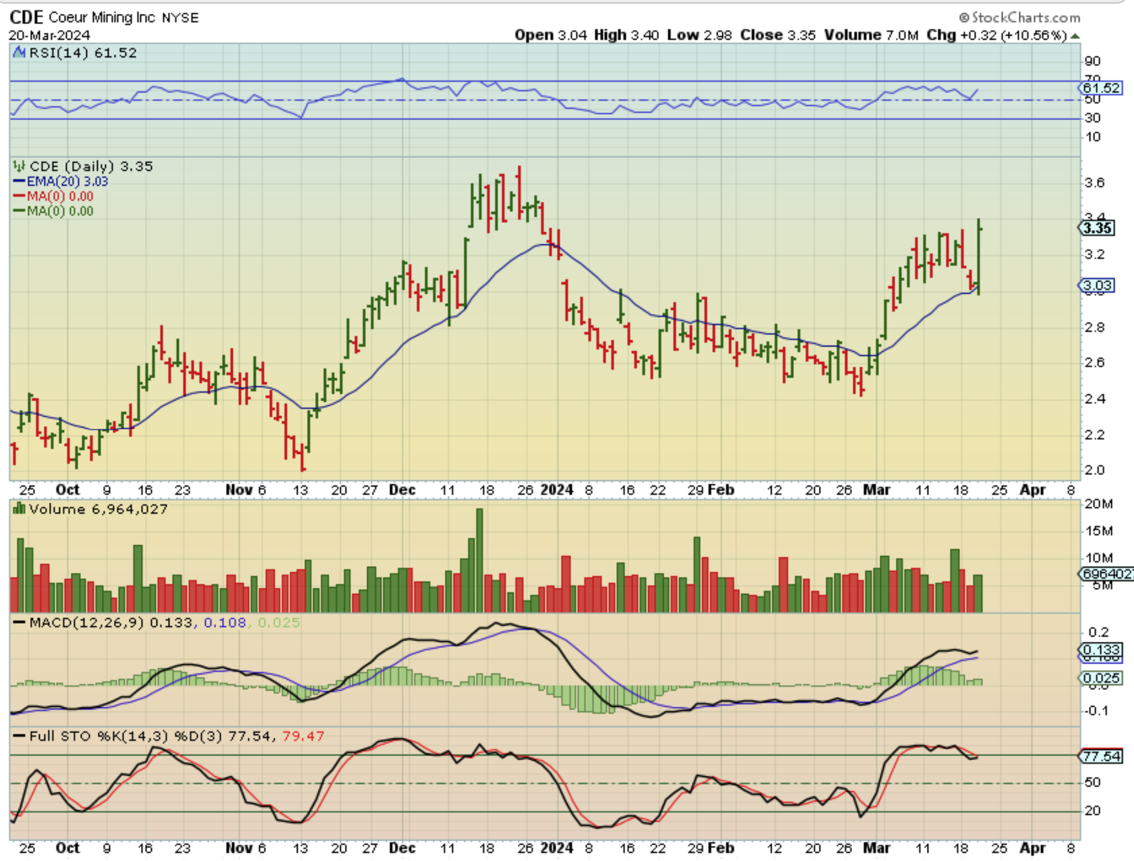This screenshot has height=861, width=1134.
Task: Click the 0.025 tag on MACD axis
Action: pyautogui.click(x=1100, y=678)
